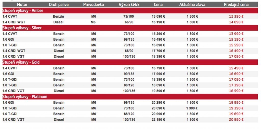Screen dimensions: 261x131
Task: Click the 20 890 € sale price
Action: [x=236, y=120]
